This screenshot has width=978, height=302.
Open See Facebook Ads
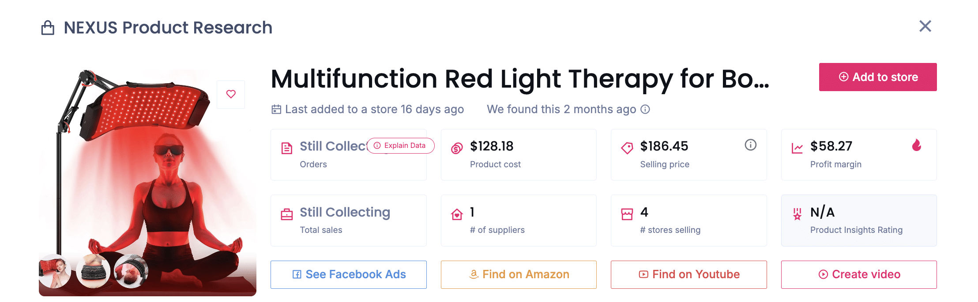pos(349,275)
